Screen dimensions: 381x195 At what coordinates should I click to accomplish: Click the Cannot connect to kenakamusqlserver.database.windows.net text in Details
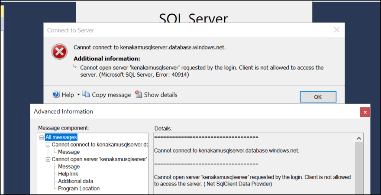point(227,150)
